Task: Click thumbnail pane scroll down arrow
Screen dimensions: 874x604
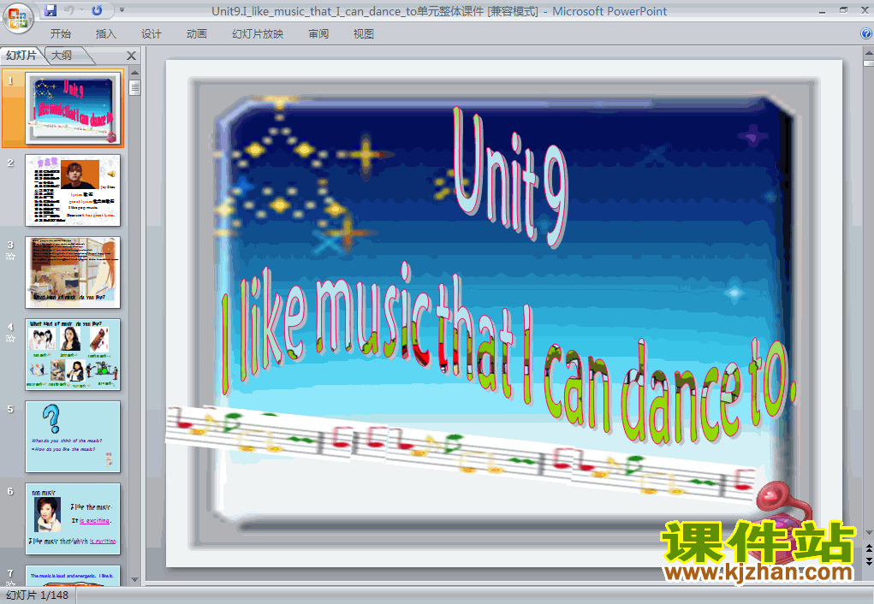Action: pyautogui.click(x=135, y=579)
